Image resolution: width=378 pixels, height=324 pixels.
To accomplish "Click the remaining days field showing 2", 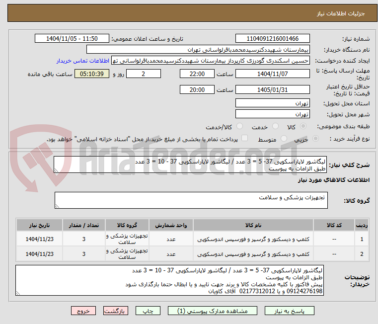I will click(x=144, y=74).
